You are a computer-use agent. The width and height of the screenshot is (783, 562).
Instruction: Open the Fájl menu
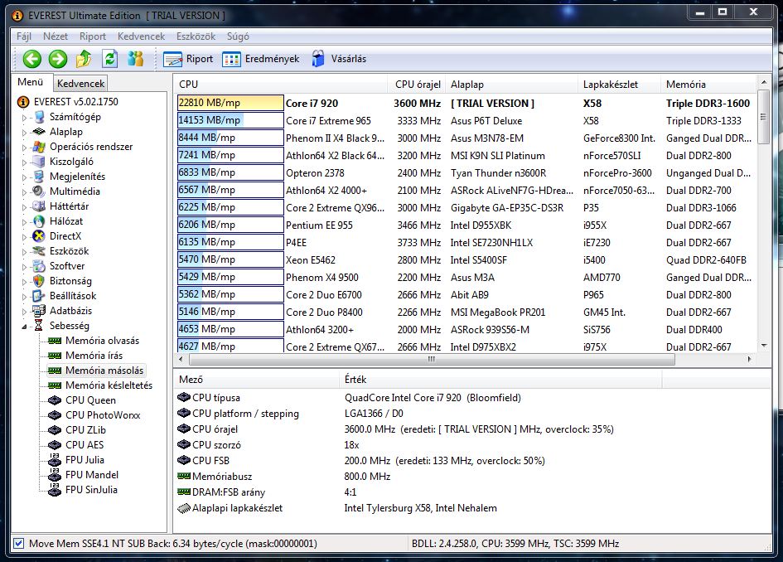point(24,36)
